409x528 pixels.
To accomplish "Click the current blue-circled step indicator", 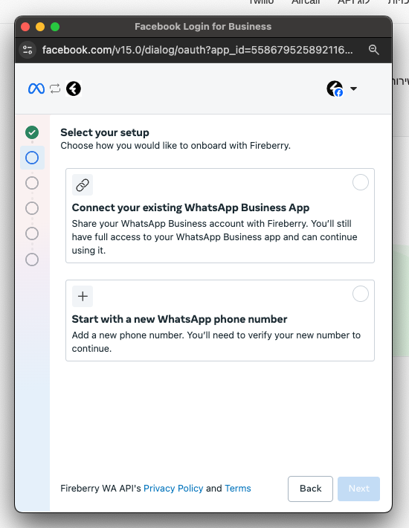I will pyautogui.click(x=32, y=158).
